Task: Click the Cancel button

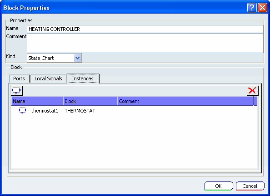Action: (250, 186)
